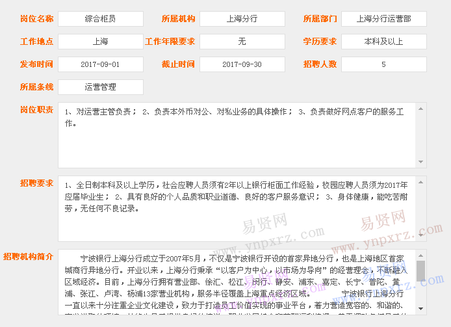Click the 岗位名称 field showing 综合柜员

point(100,19)
